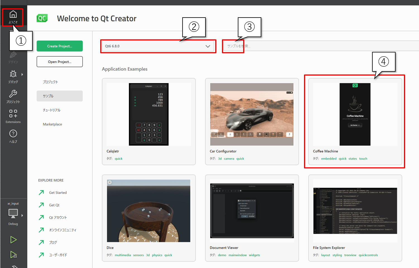Click the xr_input kit selector monitor icon
Screen dimensions: 419x268
pyautogui.click(x=13, y=214)
